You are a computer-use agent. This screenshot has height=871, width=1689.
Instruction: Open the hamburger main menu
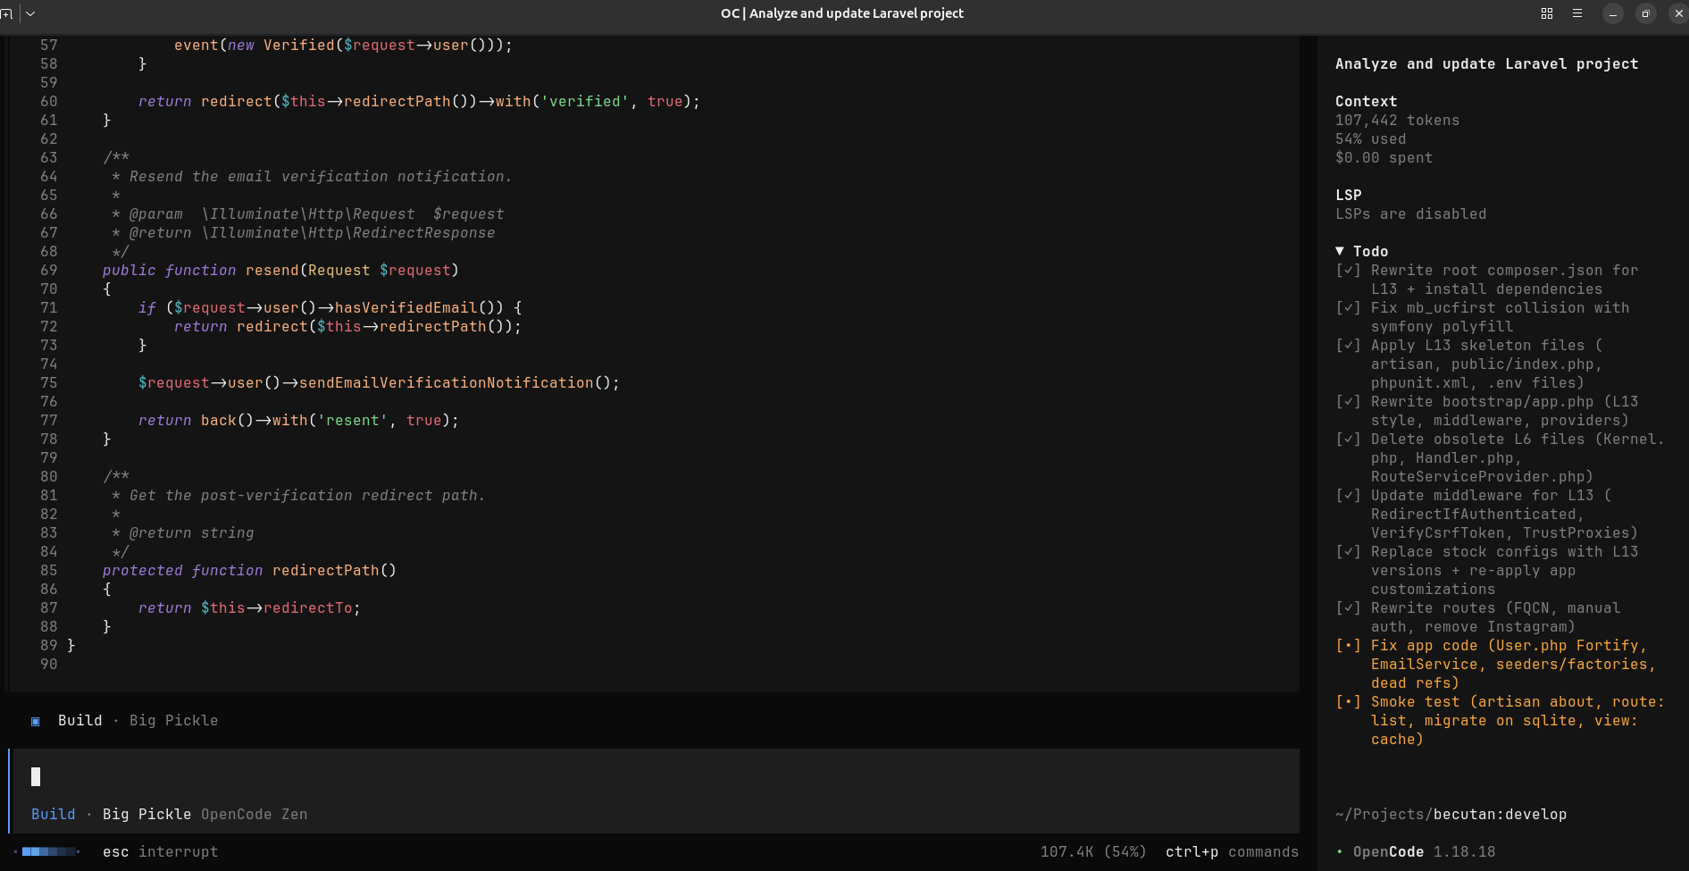(1577, 13)
